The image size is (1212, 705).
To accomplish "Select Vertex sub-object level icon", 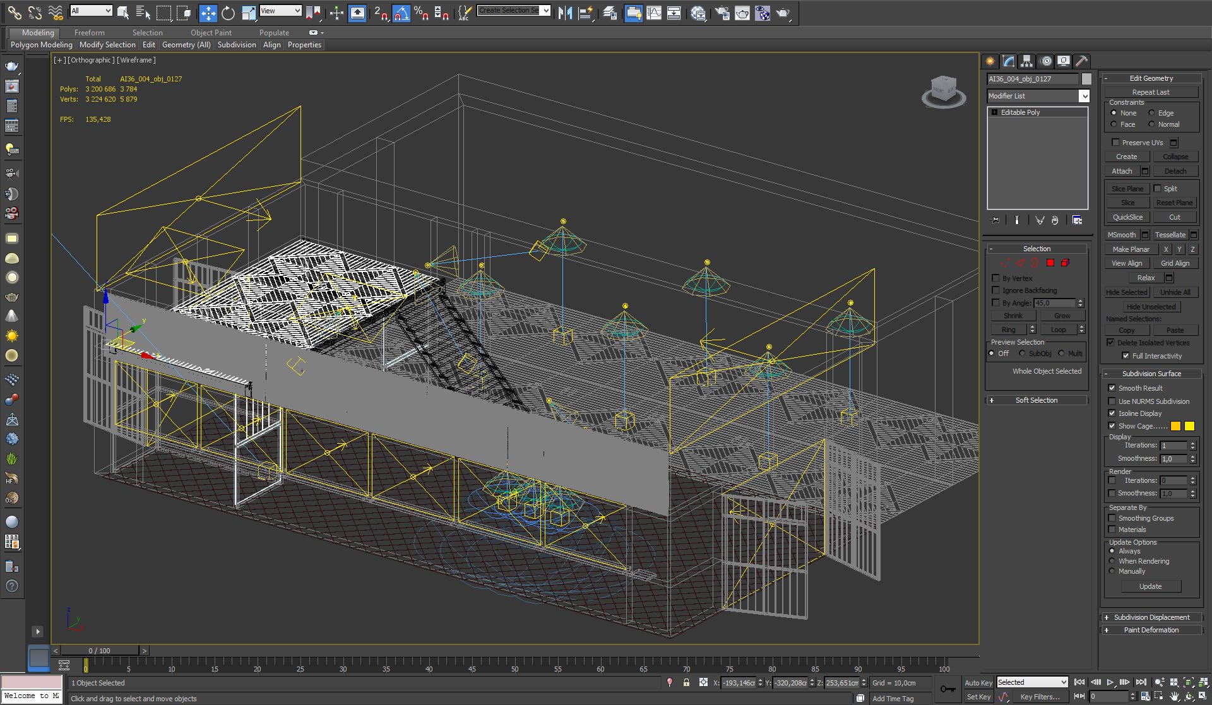I will click(1004, 263).
